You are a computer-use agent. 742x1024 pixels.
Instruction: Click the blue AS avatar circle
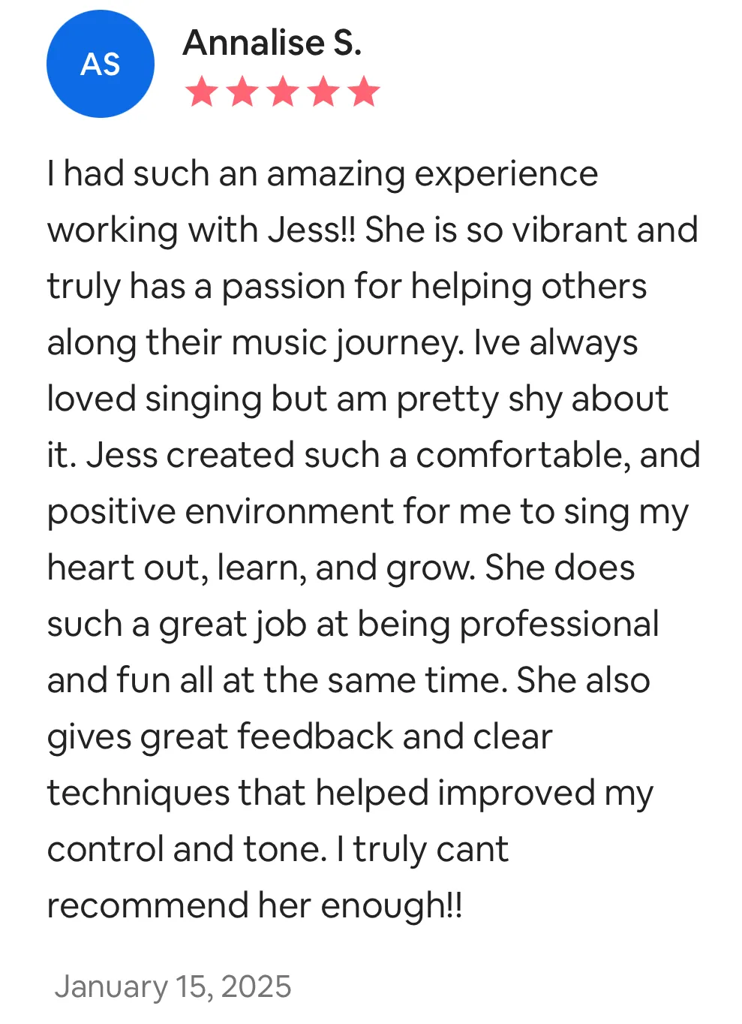coord(101,64)
